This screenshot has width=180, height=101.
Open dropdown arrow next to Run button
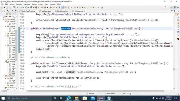29,8
